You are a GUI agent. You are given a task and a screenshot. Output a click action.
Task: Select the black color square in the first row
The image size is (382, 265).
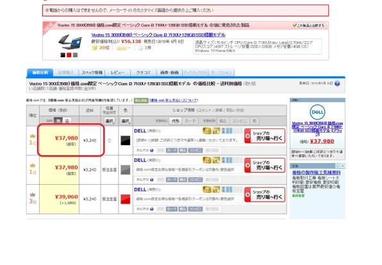click(126, 141)
